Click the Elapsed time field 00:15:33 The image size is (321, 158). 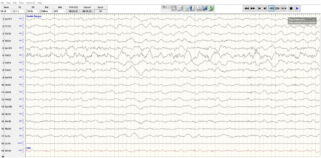tap(87, 11)
